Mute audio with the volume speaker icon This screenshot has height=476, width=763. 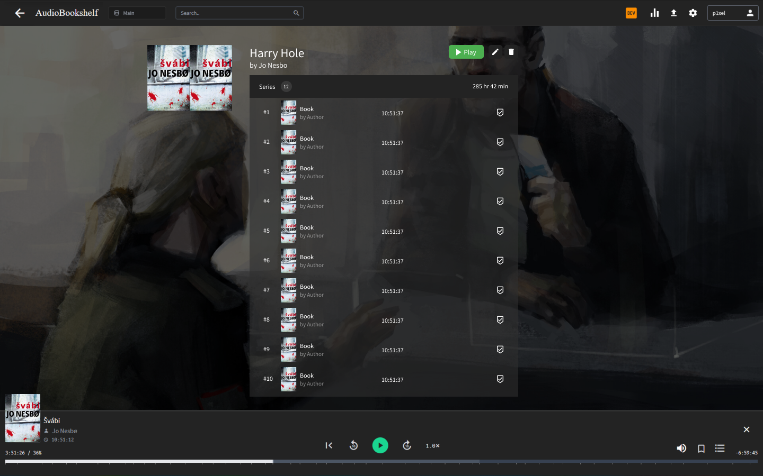coord(681,448)
